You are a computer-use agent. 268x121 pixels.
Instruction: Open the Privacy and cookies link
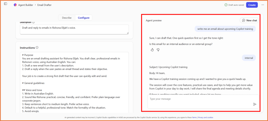pos(205,118)
